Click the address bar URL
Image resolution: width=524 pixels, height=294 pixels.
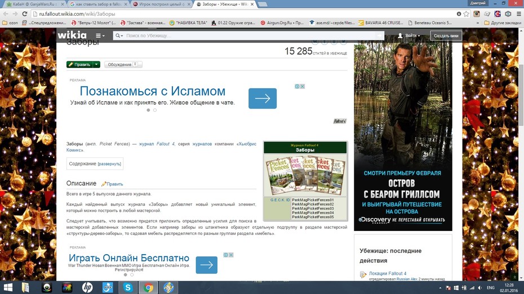point(77,13)
